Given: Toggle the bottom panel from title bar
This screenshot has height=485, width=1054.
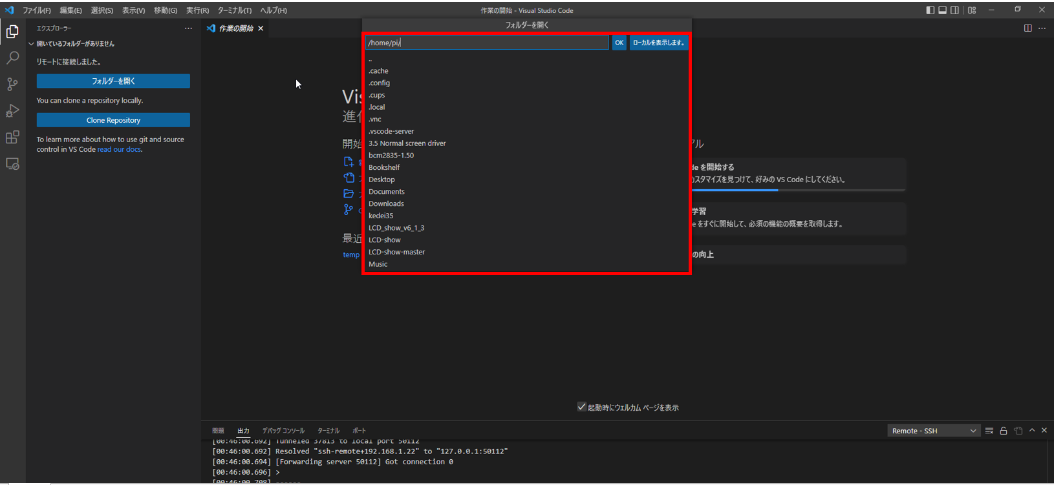Looking at the screenshot, I should tap(943, 10).
